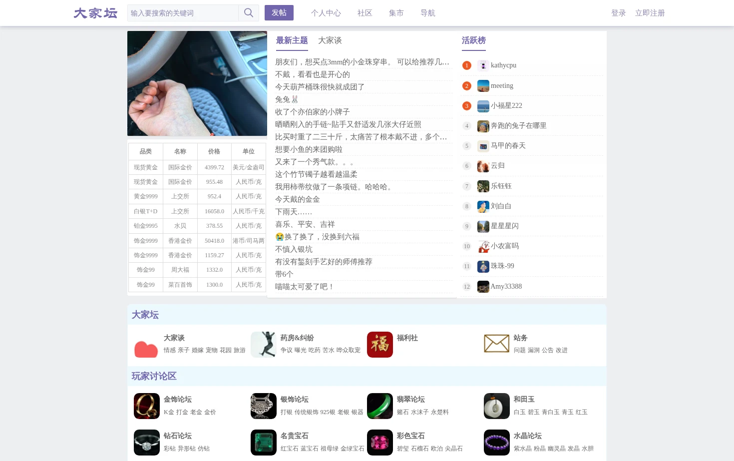Click 云归 avatar icon

(483, 166)
